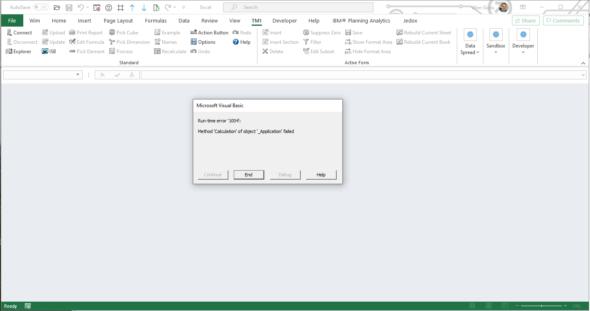Click the Open folder icon in quick access
This screenshot has width=590, height=311.
tap(57, 7)
